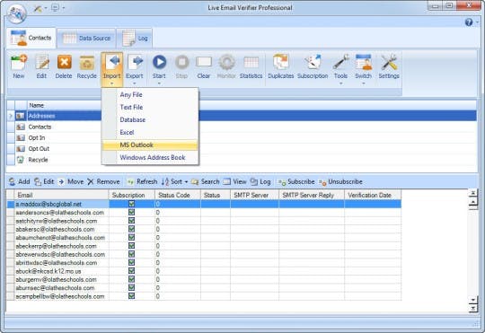Click Remove in the lower toolbar
The width and height of the screenshot is (485, 333).
click(103, 182)
